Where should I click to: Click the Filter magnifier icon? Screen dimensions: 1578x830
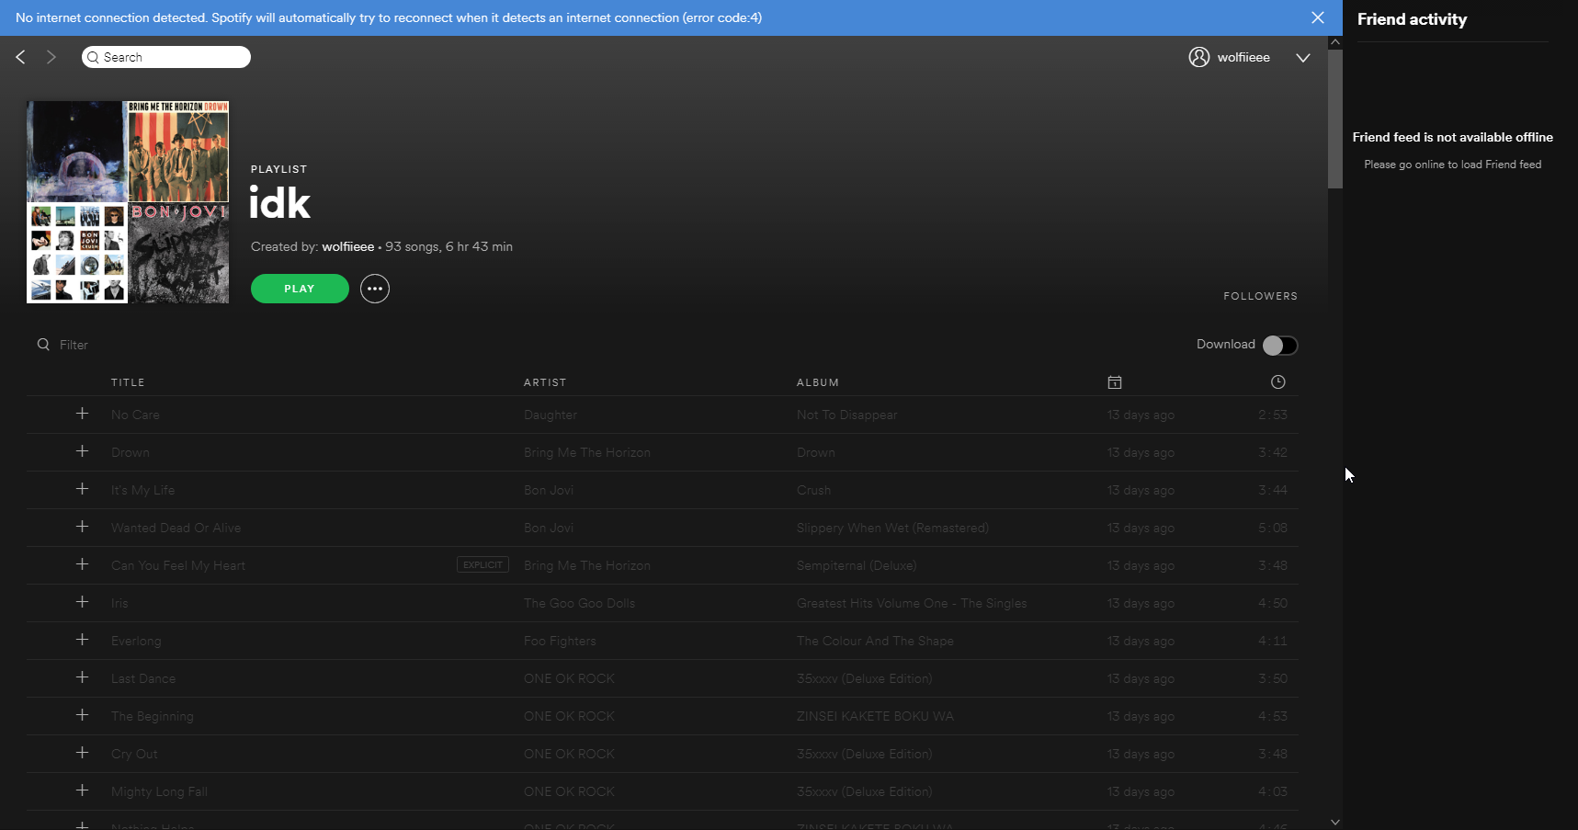tap(43, 345)
